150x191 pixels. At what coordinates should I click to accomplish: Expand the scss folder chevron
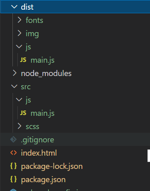20,126
